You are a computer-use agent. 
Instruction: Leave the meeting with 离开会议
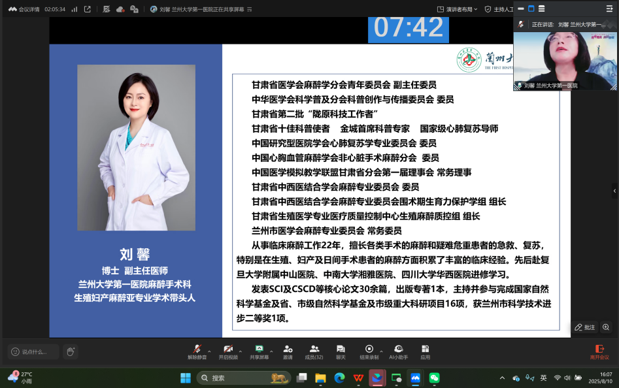599,351
